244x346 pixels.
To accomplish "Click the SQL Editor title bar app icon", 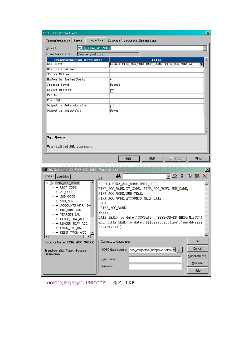I will pos(45,170).
